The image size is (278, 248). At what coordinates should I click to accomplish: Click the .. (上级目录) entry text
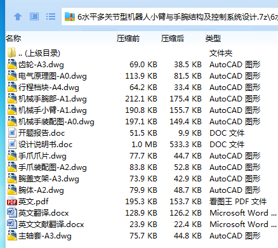(x=39, y=53)
